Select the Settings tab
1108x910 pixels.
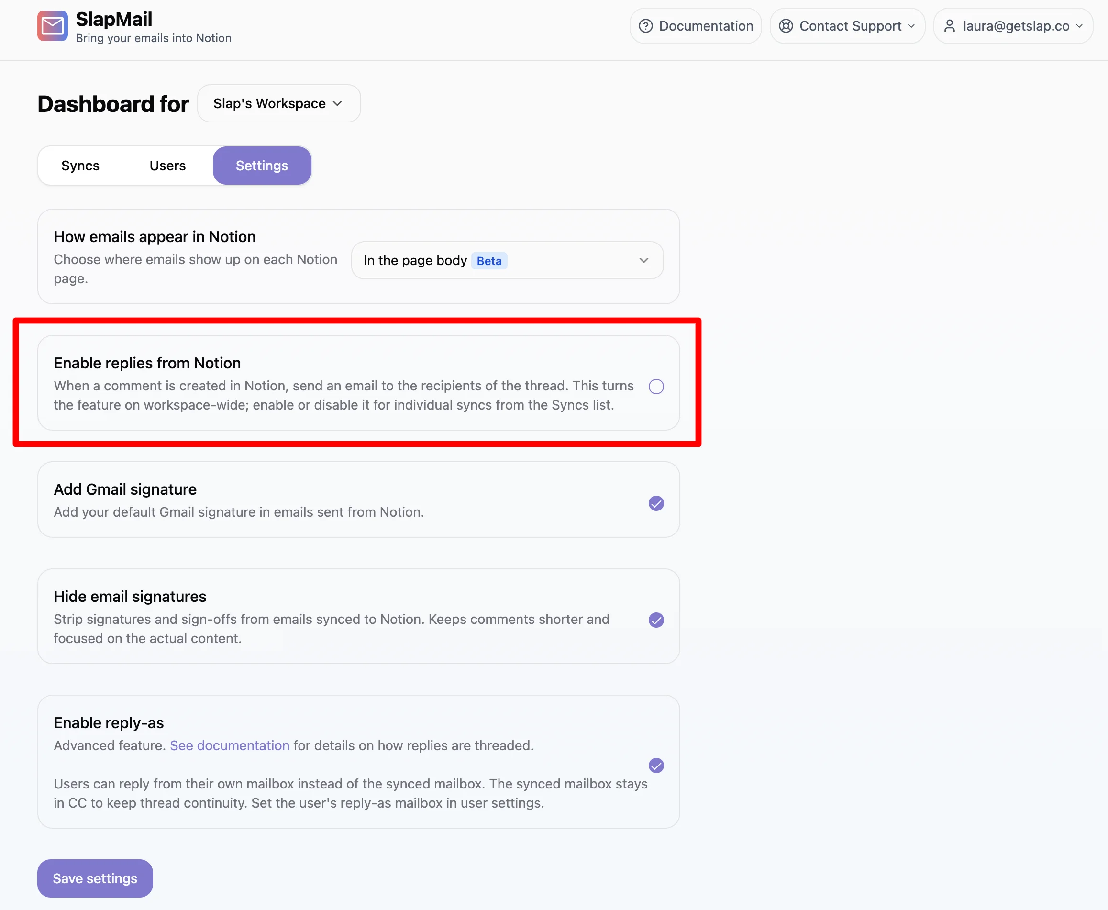[x=262, y=166]
